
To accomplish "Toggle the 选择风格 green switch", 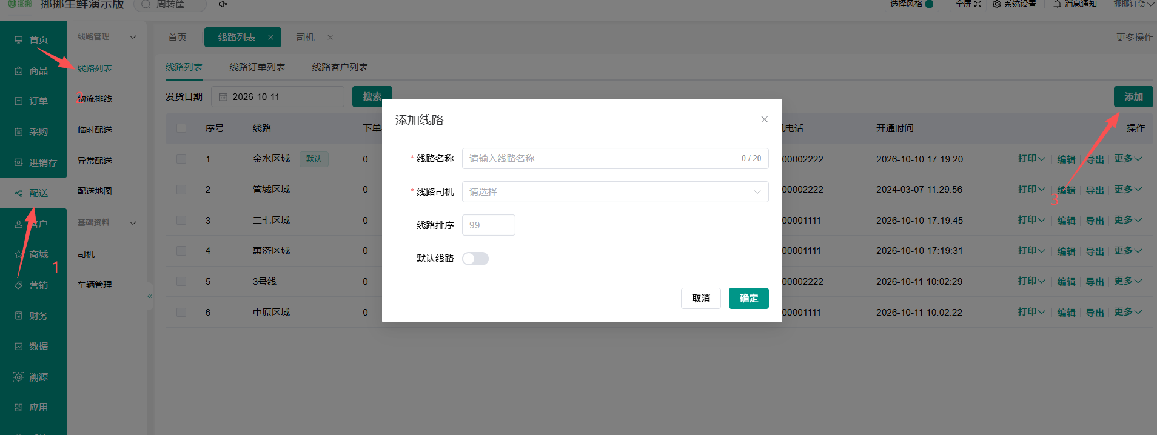I will (929, 4).
